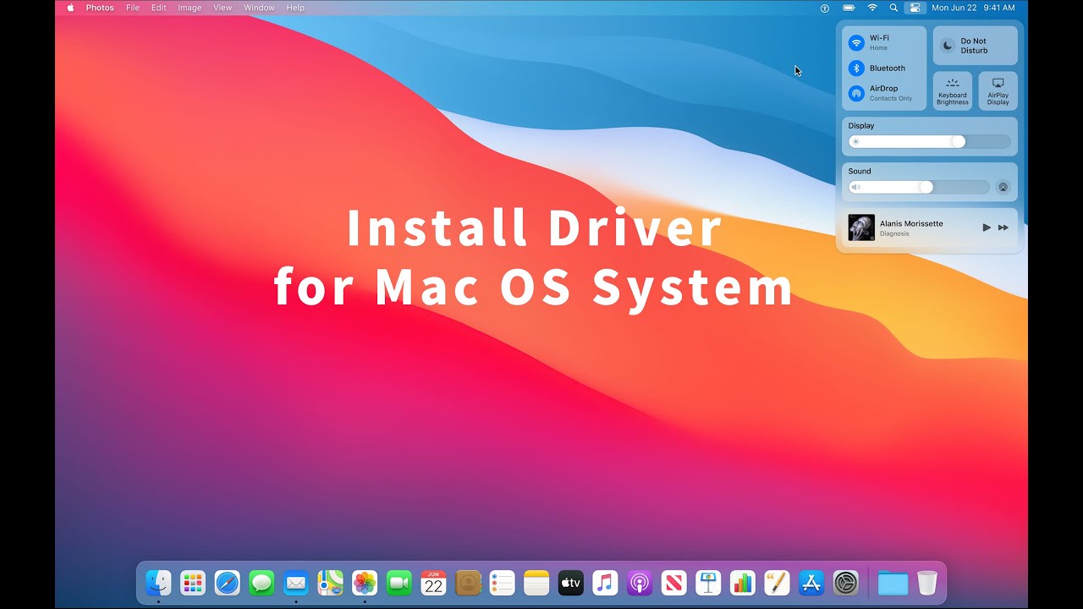Open the Numbers app in the Dock
Image resolution: width=1083 pixels, height=609 pixels.
tap(744, 583)
